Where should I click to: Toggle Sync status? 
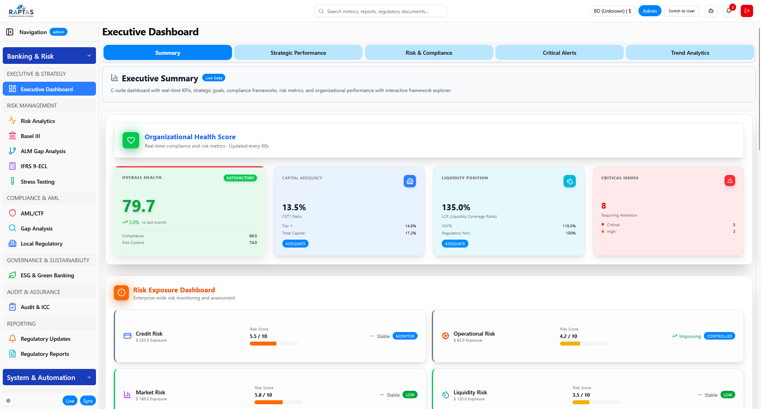pyautogui.click(x=88, y=401)
